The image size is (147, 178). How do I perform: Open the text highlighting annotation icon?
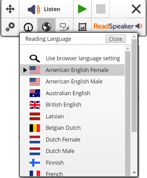(x=64, y=27)
